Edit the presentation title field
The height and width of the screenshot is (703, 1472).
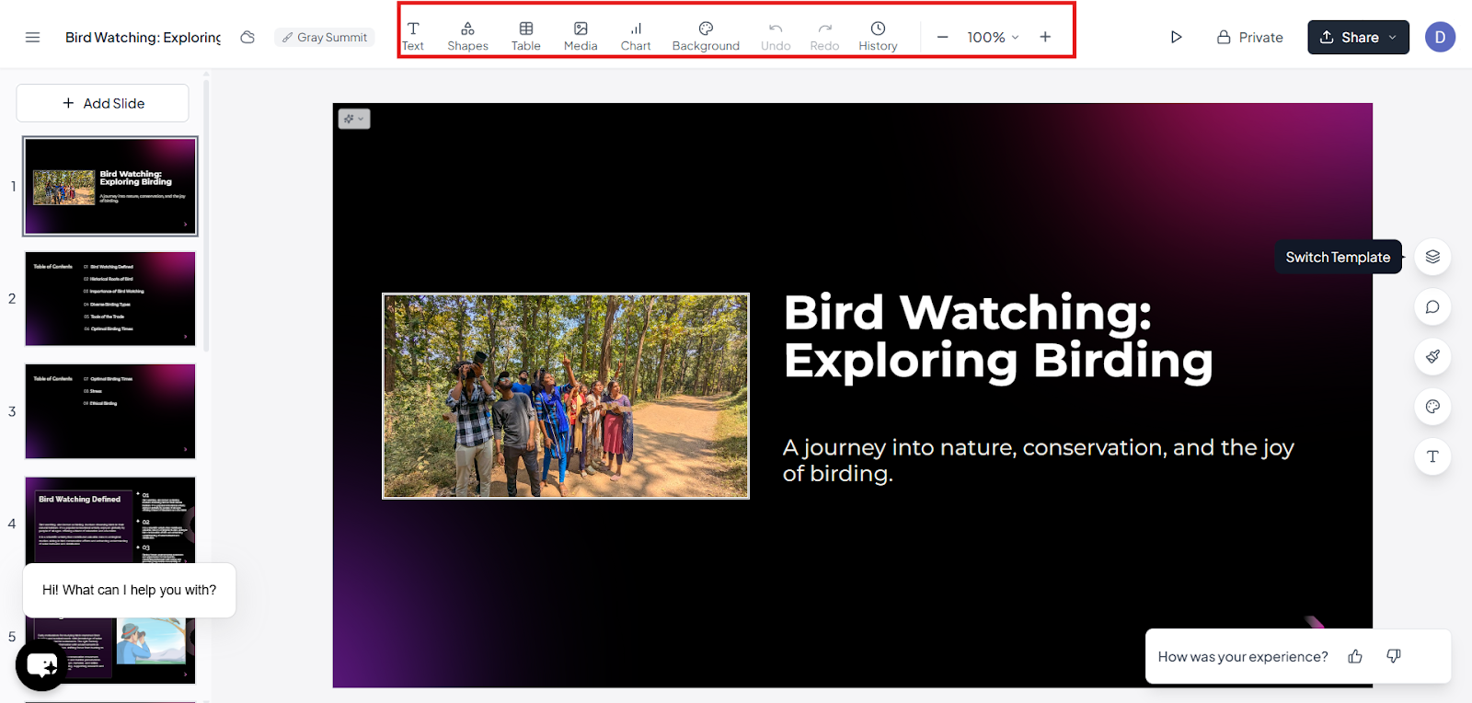pyautogui.click(x=143, y=38)
